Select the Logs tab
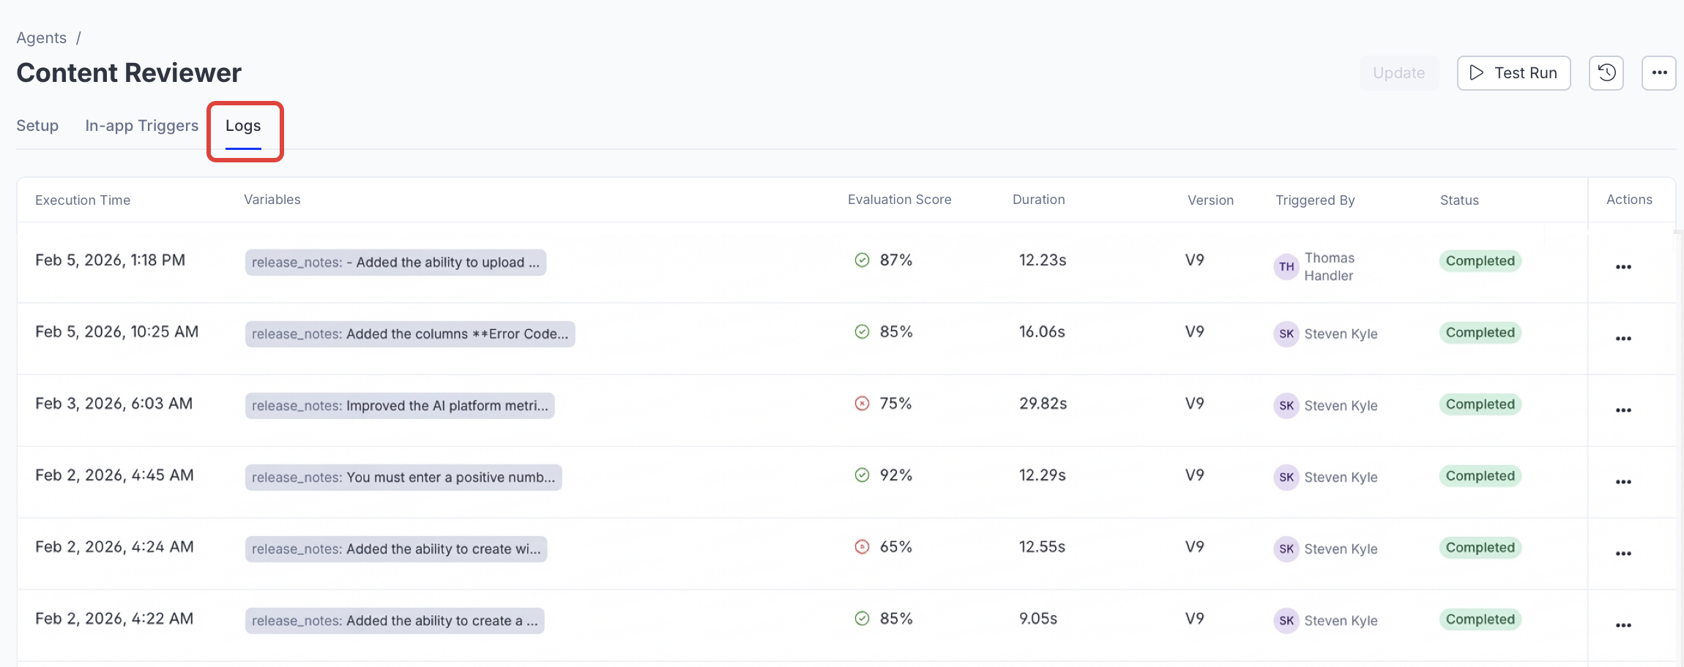This screenshot has height=667, width=1684. pyautogui.click(x=243, y=126)
